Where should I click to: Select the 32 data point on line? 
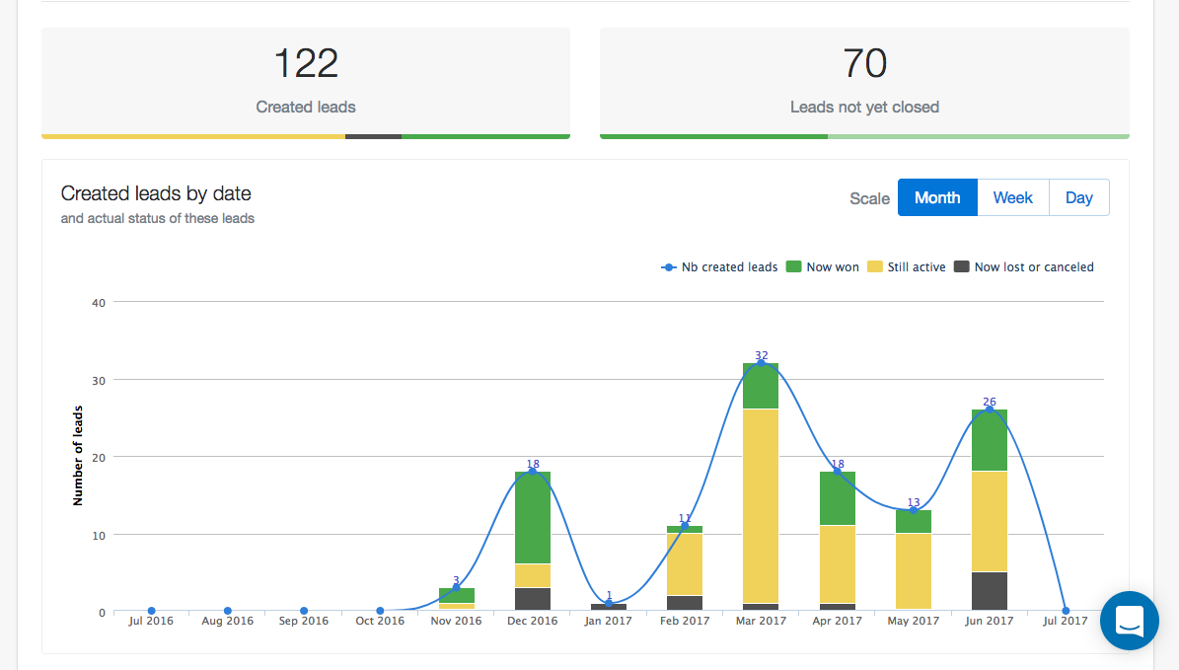[761, 363]
